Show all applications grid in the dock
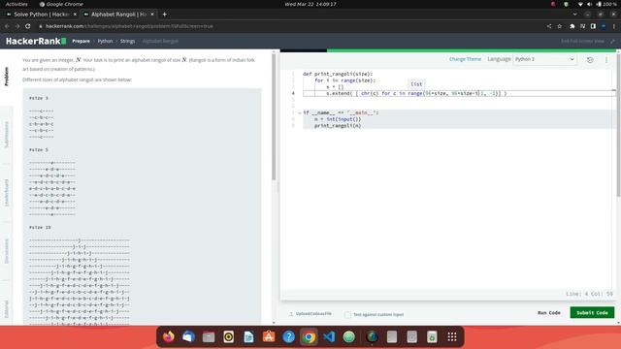The image size is (621, 349). tap(452, 336)
